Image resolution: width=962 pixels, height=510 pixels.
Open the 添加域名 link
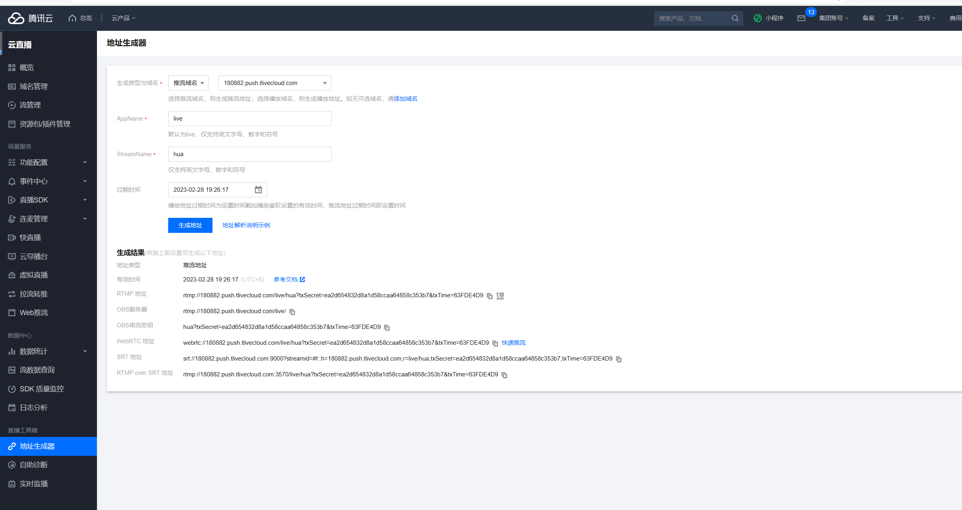406,99
